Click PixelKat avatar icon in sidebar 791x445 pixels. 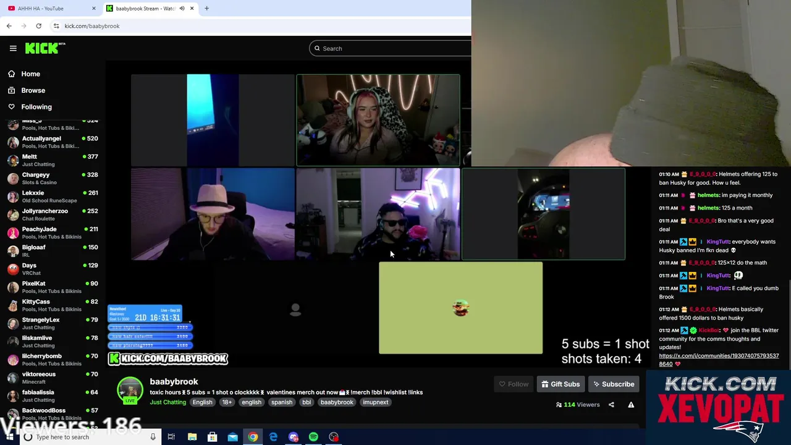click(x=13, y=287)
